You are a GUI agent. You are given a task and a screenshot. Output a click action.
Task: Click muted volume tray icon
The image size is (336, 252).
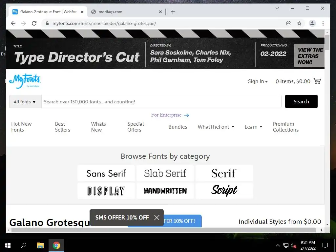(294, 245)
